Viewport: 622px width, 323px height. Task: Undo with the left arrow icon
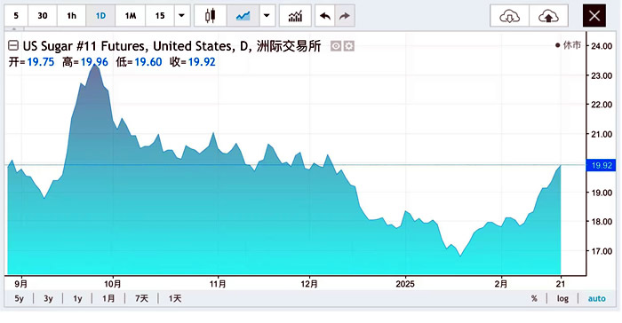click(325, 16)
